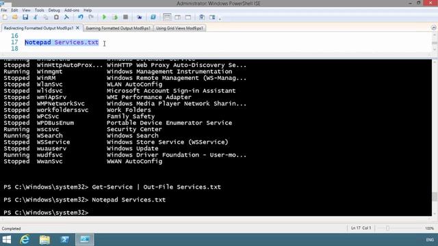Click the Completed status text
This screenshot has width=438, height=246.
pos(11,228)
